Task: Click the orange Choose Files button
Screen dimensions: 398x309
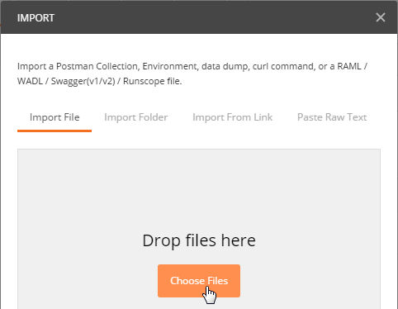Action: (199, 281)
